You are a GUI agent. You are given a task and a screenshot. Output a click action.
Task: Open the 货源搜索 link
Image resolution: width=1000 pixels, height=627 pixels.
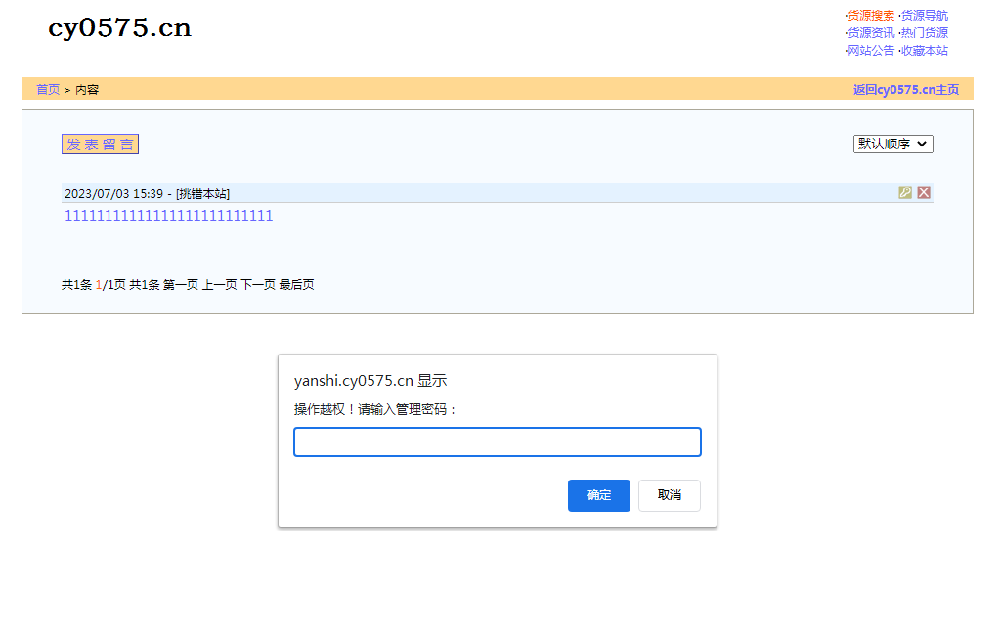[x=871, y=16]
